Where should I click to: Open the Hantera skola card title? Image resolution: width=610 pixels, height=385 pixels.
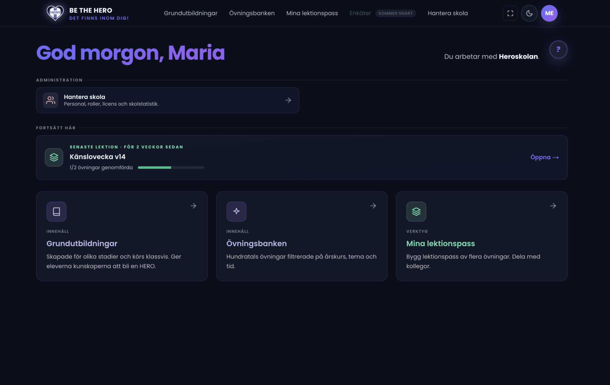pyautogui.click(x=85, y=97)
